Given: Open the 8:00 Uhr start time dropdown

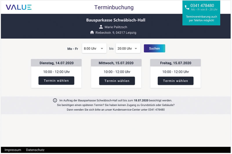Looking at the screenshot, I should point(94,49).
